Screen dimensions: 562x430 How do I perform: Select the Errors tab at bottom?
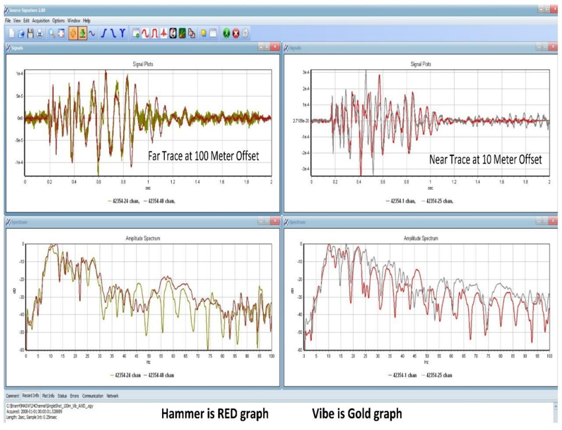click(x=74, y=396)
